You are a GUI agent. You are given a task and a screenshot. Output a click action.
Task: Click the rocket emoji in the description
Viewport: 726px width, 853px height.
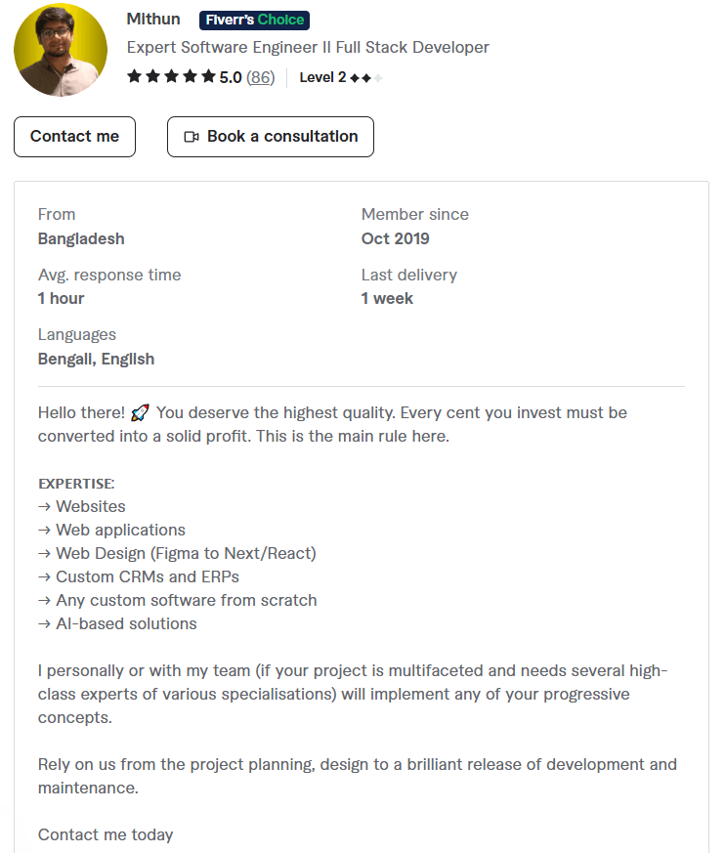point(140,413)
